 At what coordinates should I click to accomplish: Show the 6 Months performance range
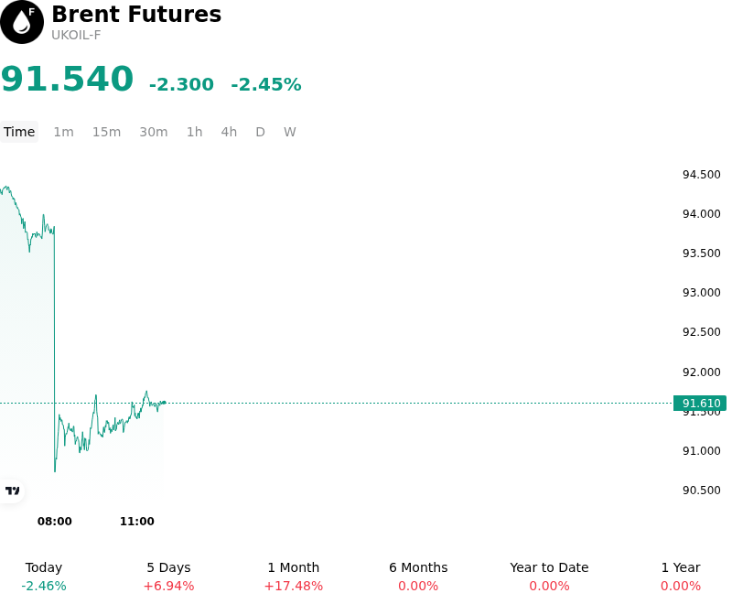point(418,577)
